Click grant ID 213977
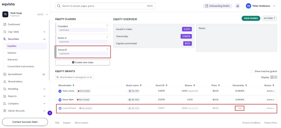Image resolution: width=281 pixels, height=128 pixels. 161,108
